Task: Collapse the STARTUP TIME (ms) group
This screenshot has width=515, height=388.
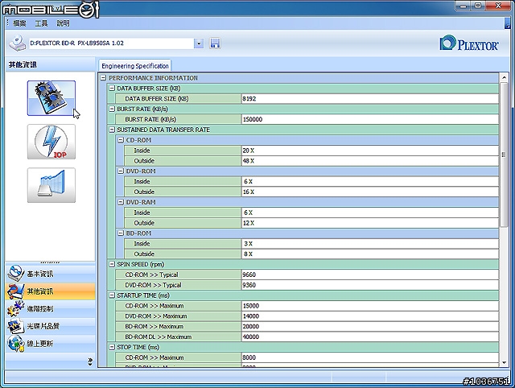Action: pos(112,295)
